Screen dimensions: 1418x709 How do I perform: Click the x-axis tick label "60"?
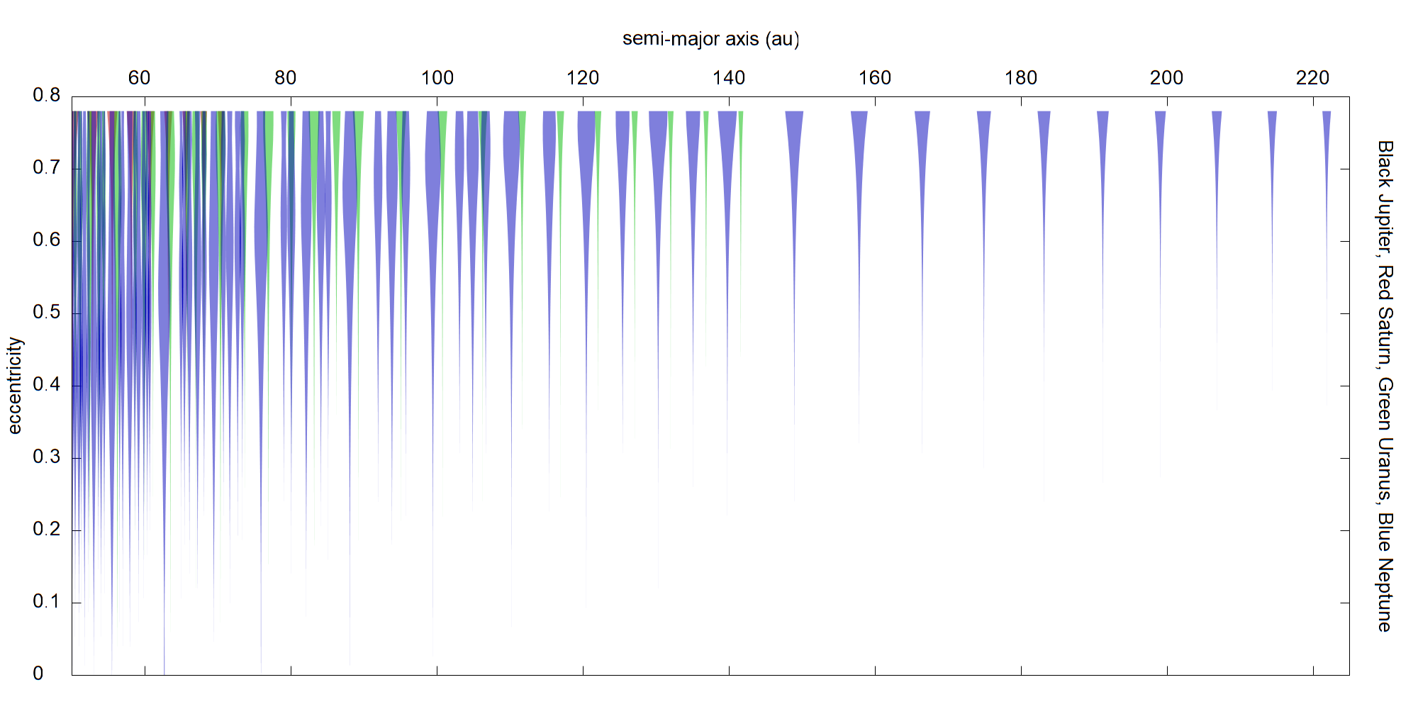(x=140, y=78)
